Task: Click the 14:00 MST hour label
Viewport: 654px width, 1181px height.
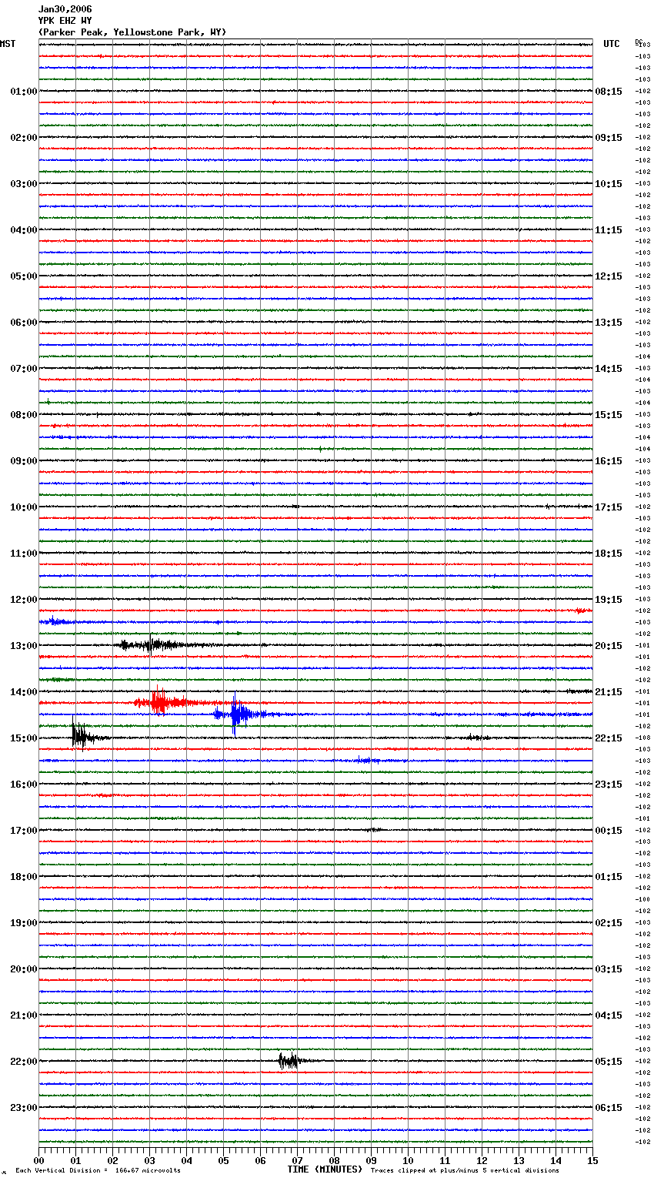Action: click(x=24, y=692)
